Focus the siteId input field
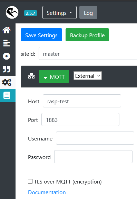The height and width of the screenshot is (199, 137). 88,53
